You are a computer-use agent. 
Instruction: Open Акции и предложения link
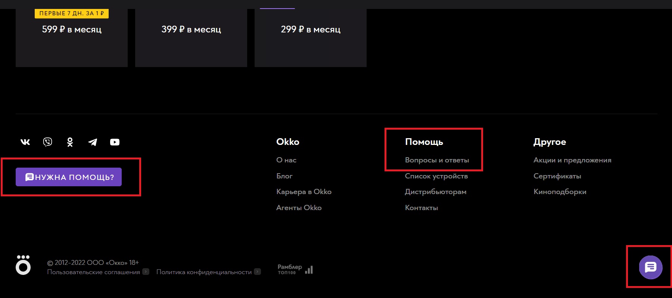pos(572,160)
